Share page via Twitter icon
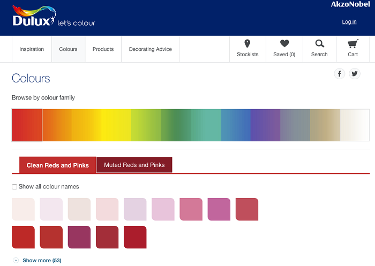This screenshot has width=375, height=266. coord(355,74)
